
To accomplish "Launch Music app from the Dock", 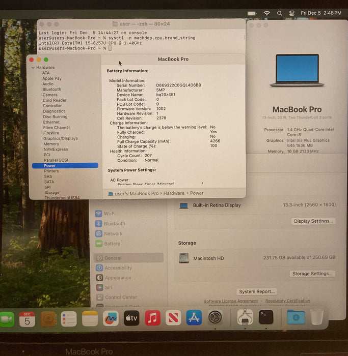I will (152, 318).
